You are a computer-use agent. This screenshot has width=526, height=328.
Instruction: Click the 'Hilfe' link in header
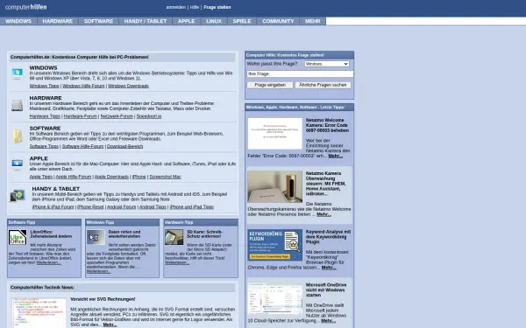click(195, 7)
